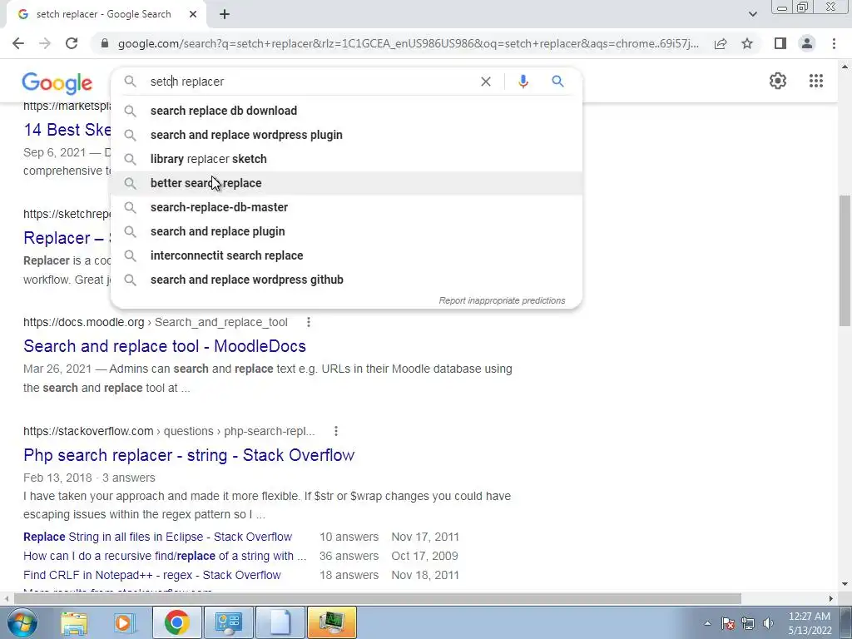Reload the page with the refresh icon
852x639 pixels.
72,43
